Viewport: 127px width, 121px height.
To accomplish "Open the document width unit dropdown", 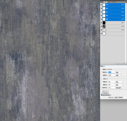I will [119, 82].
